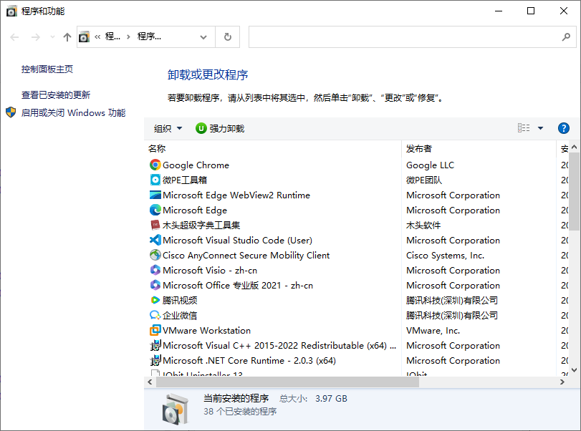Open help with the blue question mark
The width and height of the screenshot is (581, 431).
point(564,128)
